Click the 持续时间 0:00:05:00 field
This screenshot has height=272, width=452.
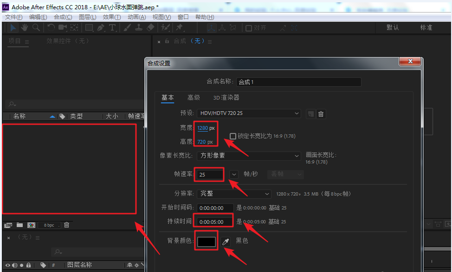click(215, 222)
